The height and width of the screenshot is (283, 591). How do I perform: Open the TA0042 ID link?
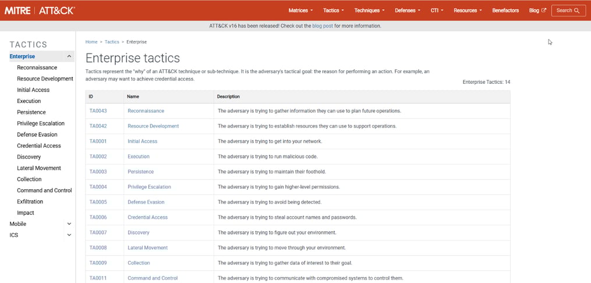98,126
